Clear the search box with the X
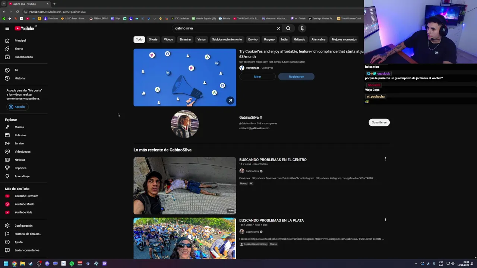The height and width of the screenshot is (268, 477). 278,28
